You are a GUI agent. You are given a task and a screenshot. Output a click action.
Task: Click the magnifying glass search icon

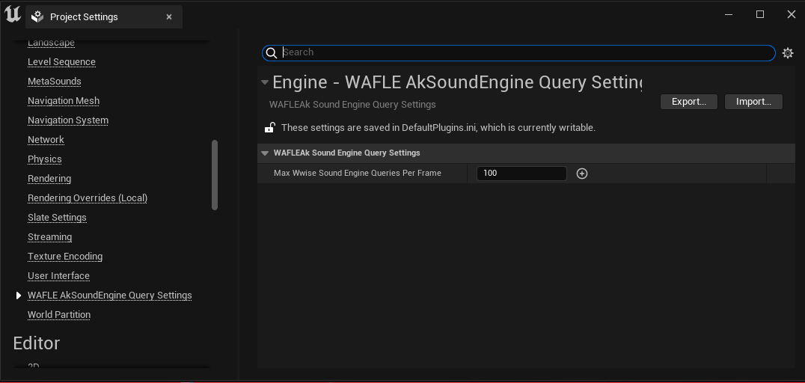coord(272,53)
